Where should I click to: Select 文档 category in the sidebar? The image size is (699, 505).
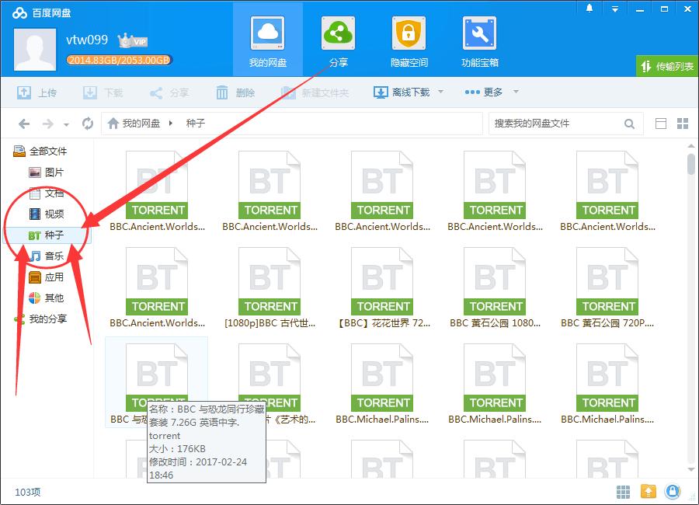[47, 193]
